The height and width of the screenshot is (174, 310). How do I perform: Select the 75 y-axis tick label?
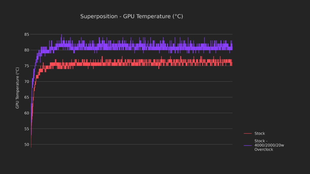click(x=26, y=66)
